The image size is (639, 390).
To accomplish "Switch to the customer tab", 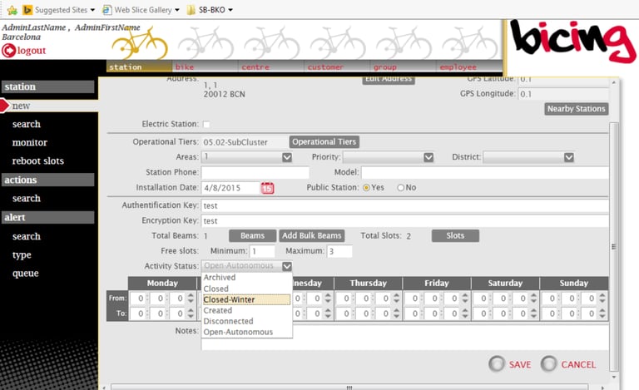I will point(337,67).
